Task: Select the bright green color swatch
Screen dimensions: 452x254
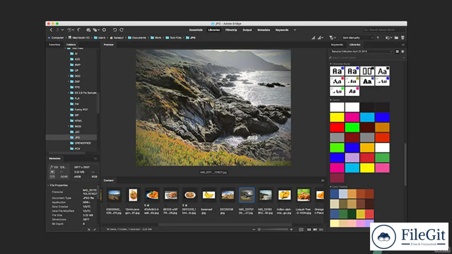Action: 352,127
